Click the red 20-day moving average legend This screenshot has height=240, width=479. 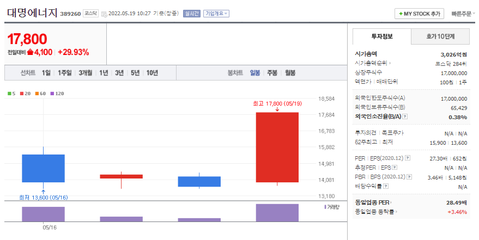(26, 94)
